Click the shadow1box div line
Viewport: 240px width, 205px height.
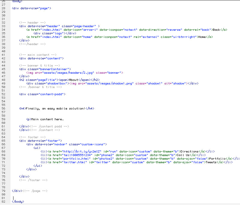pyautogui.click(x=112, y=84)
